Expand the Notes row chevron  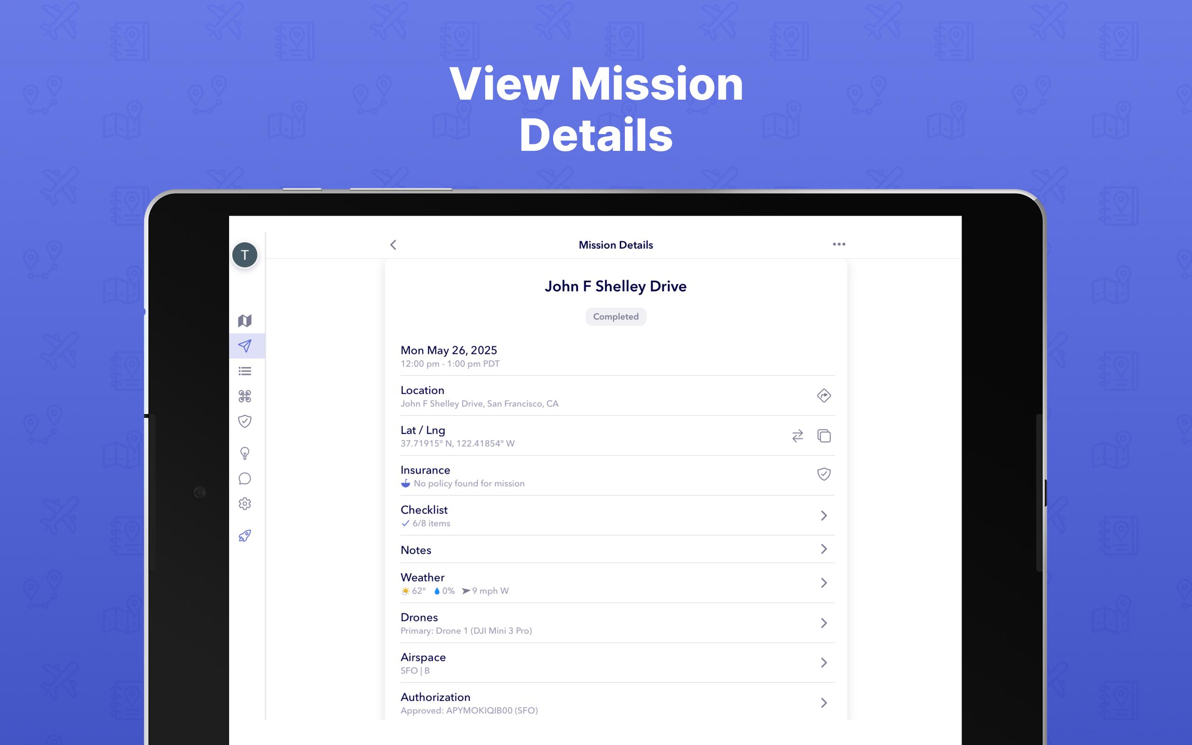tap(824, 549)
